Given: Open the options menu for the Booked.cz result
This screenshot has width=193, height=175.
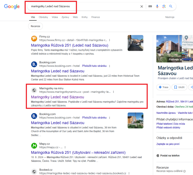Looking at the screenshot, I should pyautogui.click(x=129, y=173).
